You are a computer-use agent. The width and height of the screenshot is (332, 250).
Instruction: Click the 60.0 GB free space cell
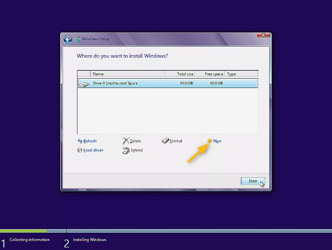pos(216,83)
